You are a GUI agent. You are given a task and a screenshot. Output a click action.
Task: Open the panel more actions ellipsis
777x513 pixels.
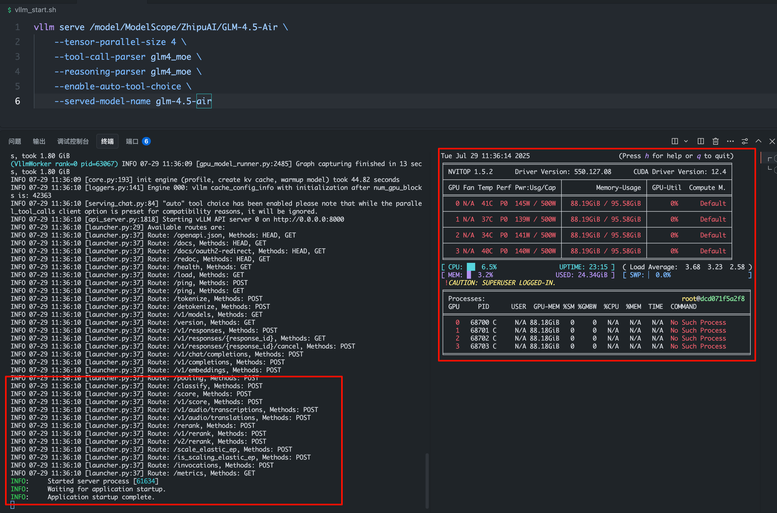point(730,141)
